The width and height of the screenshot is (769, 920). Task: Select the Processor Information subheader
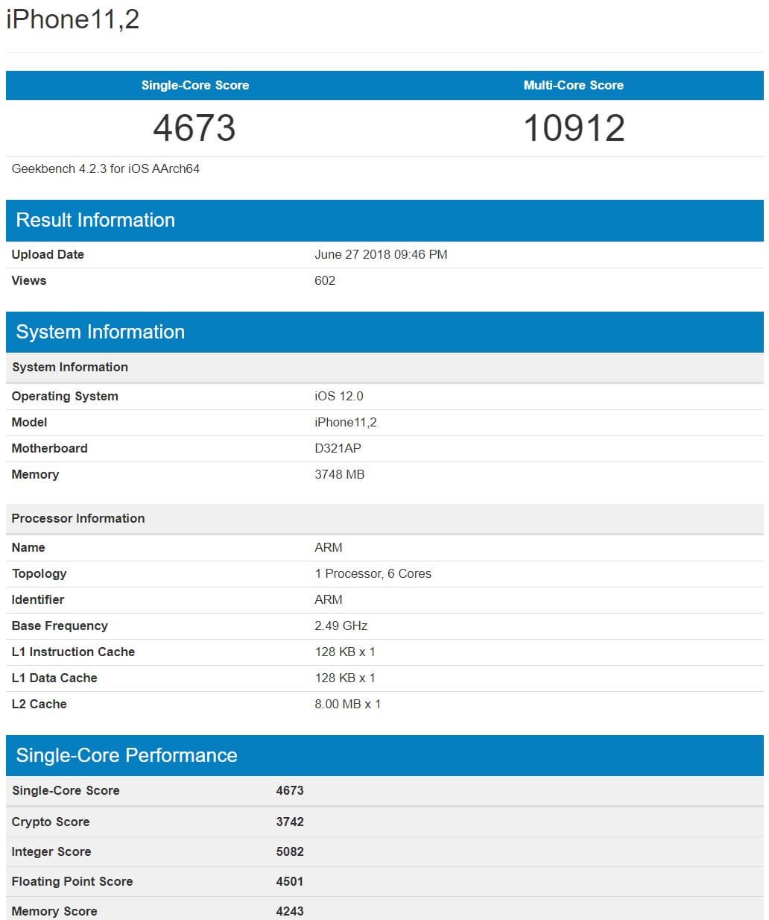(x=78, y=518)
